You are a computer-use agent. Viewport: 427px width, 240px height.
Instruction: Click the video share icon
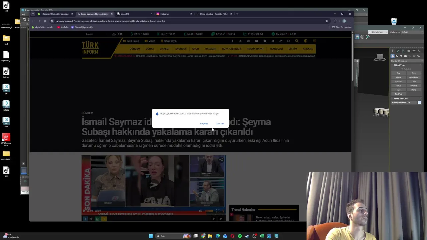221,160
